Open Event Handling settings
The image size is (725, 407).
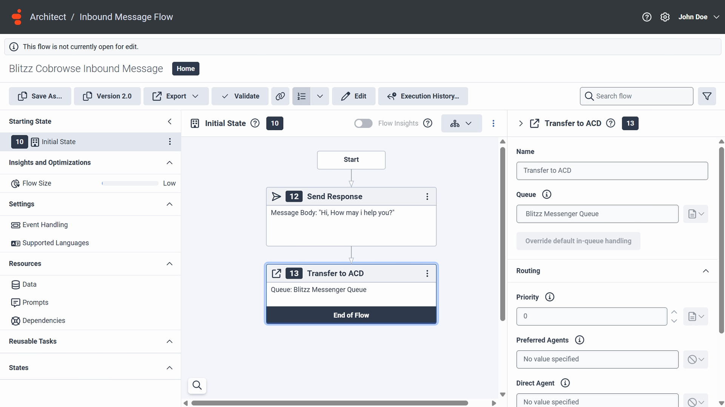(45, 225)
